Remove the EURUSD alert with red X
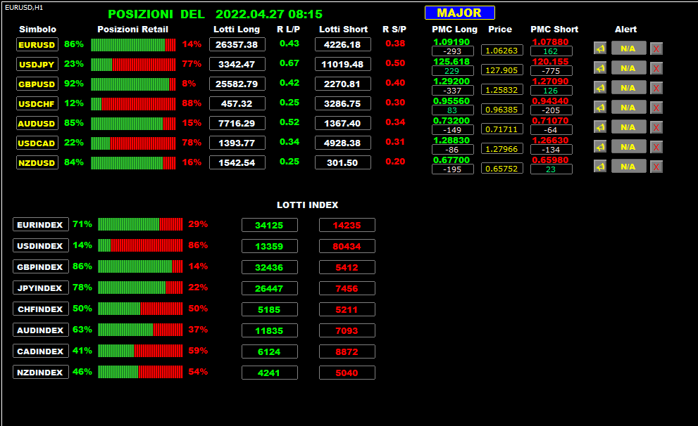This screenshot has height=426, width=698. click(656, 49)
